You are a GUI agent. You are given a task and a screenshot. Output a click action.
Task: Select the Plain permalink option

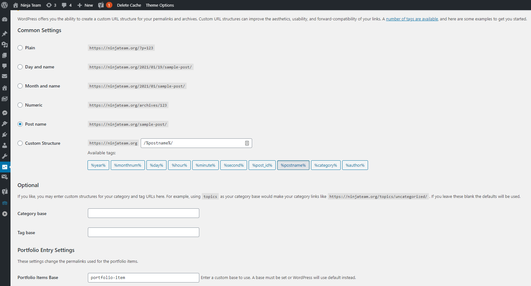pos(20,48)
